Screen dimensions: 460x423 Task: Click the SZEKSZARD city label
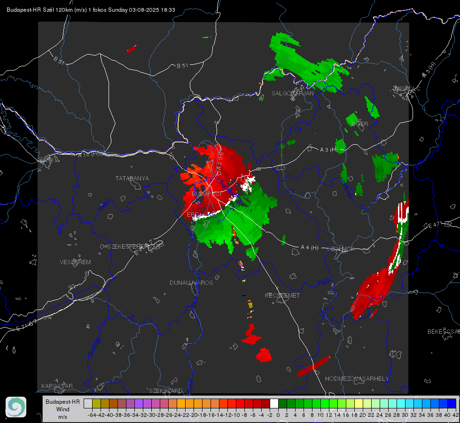[x=166, y=391]
